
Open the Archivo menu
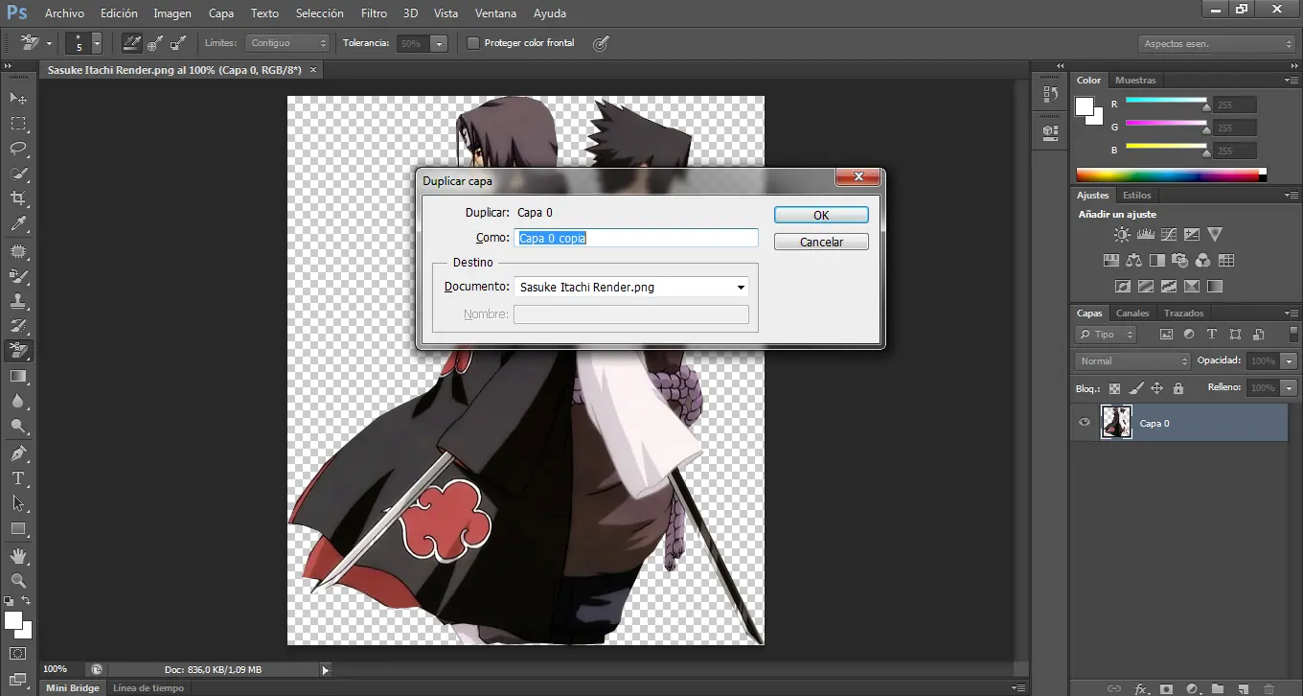pos(65,13)
